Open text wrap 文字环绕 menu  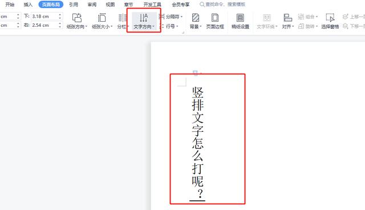[x=267, y=21]
